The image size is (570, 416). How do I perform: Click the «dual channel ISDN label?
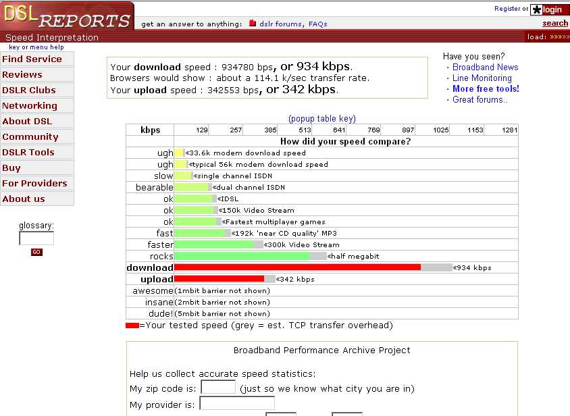(x=249, y=187)
